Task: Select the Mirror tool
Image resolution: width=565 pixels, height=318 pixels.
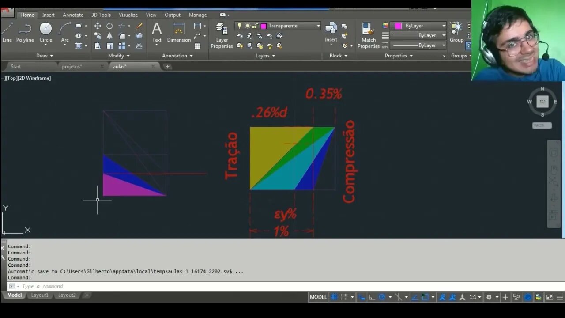Action: click(x=109, y=36)
